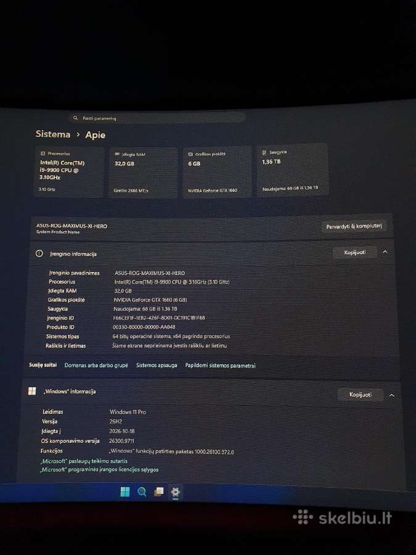Open the Sistemos apsauga link
Screen dimensions: 416x555
pyautogui.click(x=157, y=365)
